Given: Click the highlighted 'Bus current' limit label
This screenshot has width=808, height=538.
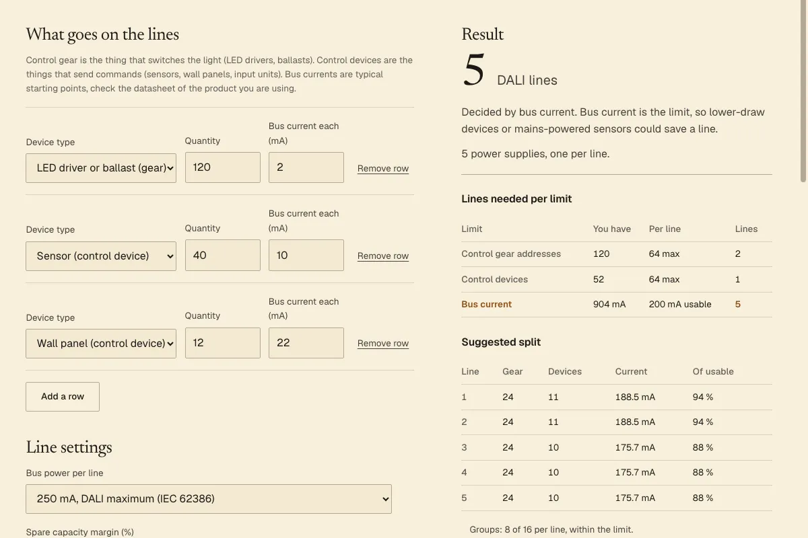Looking at the screenshot, I should 487,305.
